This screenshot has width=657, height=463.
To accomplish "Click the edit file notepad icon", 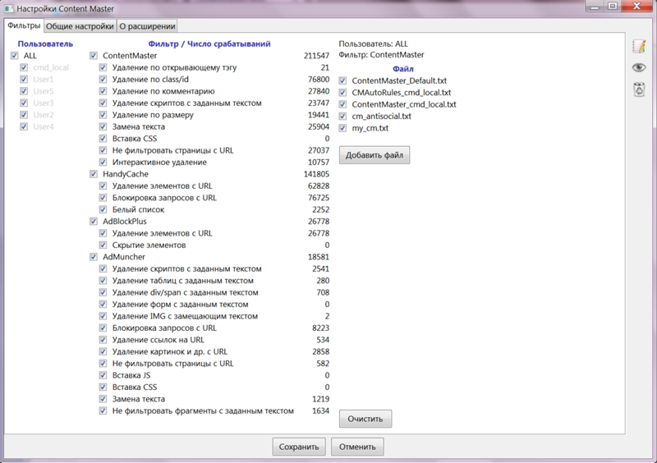I will click(638, 48).
